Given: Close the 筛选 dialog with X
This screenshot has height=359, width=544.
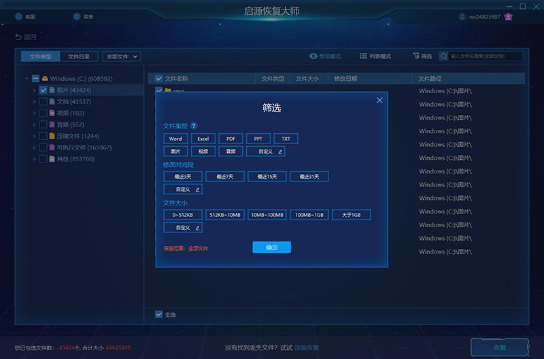Looking at the screenshot, I should pyautogui.click(x=379, y=100).
